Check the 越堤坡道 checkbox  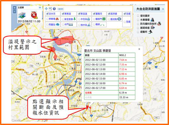(x=138, y=28)
